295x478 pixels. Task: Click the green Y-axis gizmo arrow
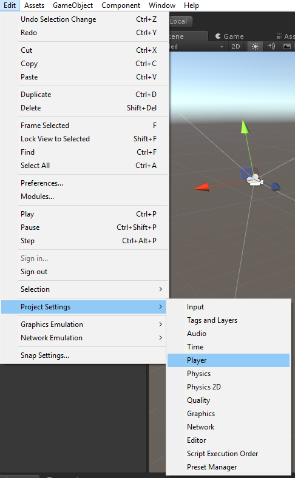(245, 127)
